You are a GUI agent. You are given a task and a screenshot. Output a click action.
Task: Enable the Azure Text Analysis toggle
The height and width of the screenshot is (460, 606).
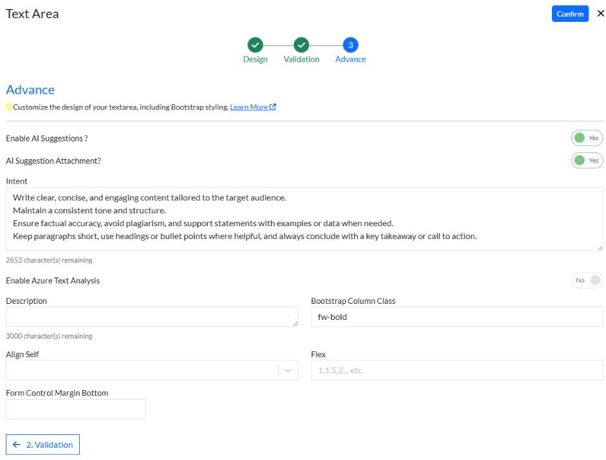[587, 281]
